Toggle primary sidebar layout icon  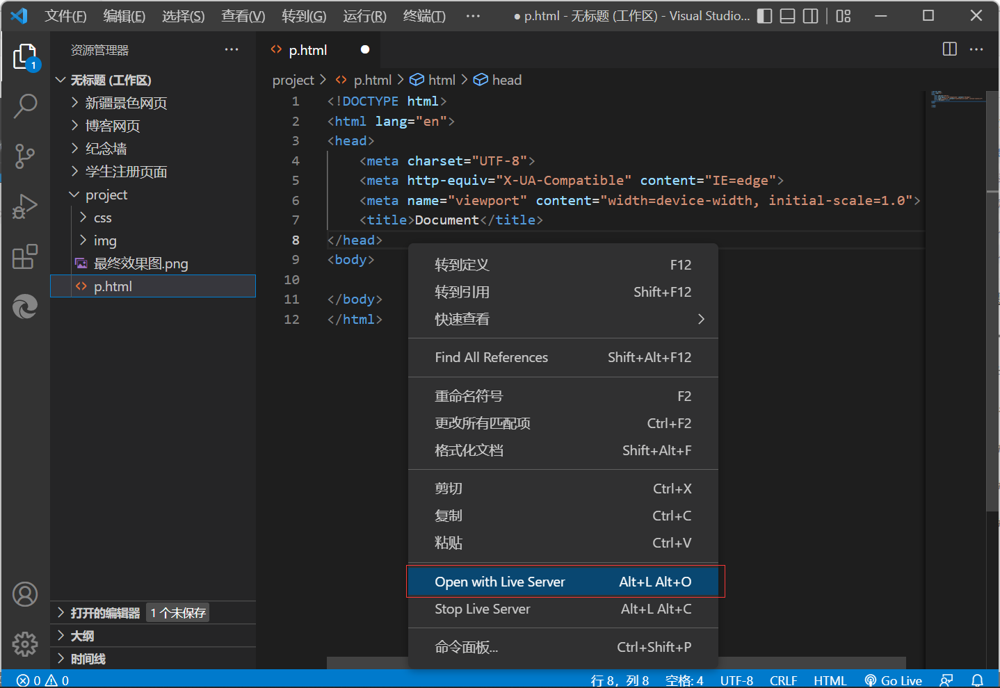click(x=764, y=16)
